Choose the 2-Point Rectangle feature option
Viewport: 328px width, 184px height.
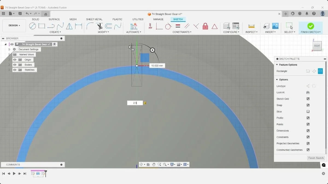tap(308, 71)
